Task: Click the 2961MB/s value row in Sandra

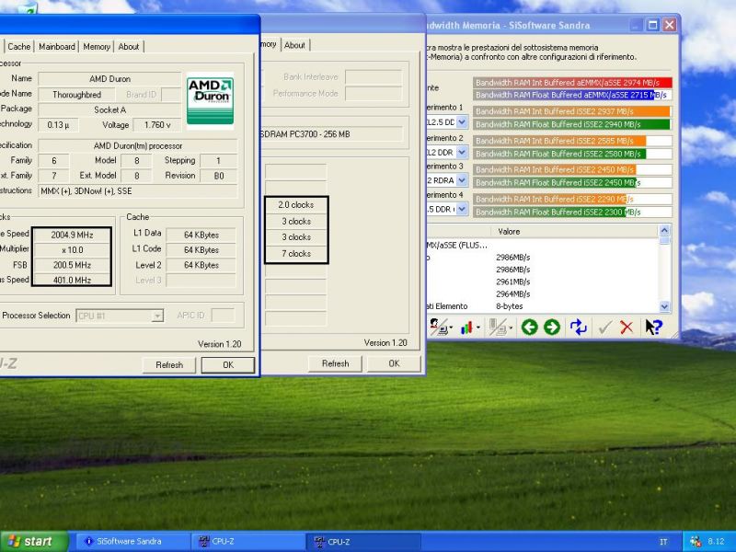Action: click(x=512, y=282)
